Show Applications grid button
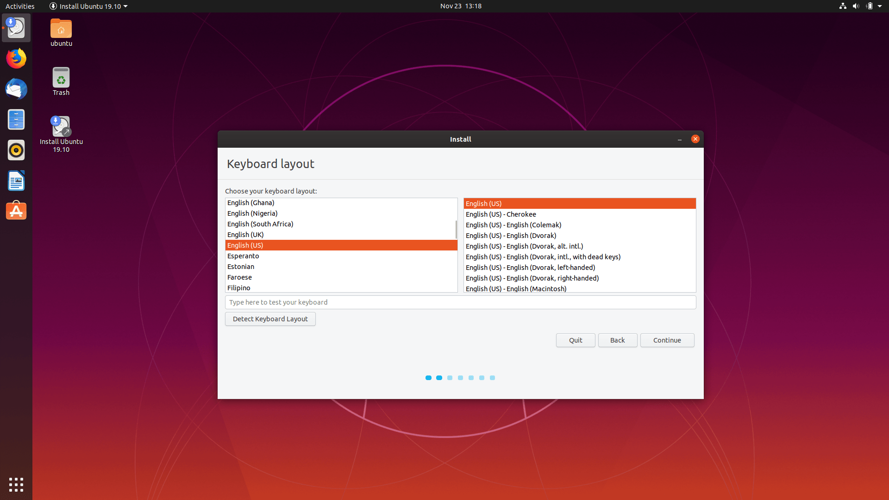889x500 pixels. (16, 484)
